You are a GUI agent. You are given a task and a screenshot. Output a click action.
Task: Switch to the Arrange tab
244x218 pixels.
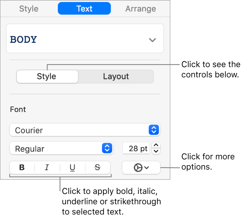pyautogui.click(x=140, y=9)
